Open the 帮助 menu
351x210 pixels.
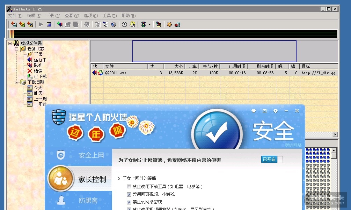click(x=129, y=15)
